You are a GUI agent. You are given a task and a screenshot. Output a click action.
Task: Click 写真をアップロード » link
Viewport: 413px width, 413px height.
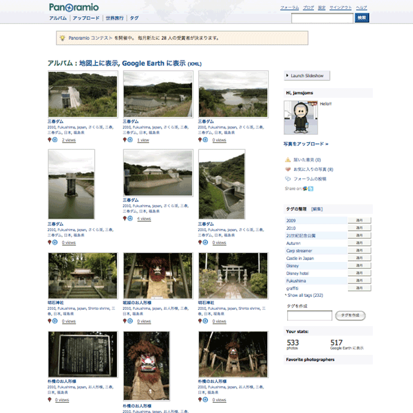pos(306,144)
